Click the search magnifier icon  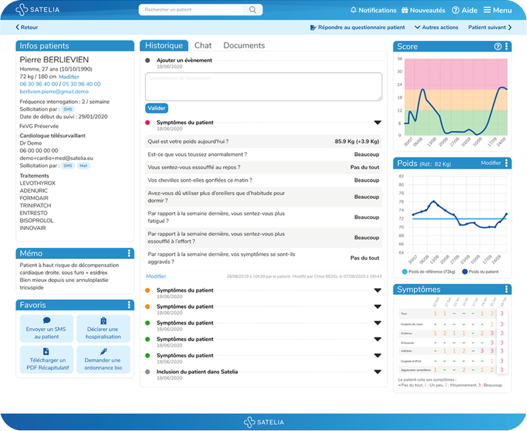click(x=253, y=10)
